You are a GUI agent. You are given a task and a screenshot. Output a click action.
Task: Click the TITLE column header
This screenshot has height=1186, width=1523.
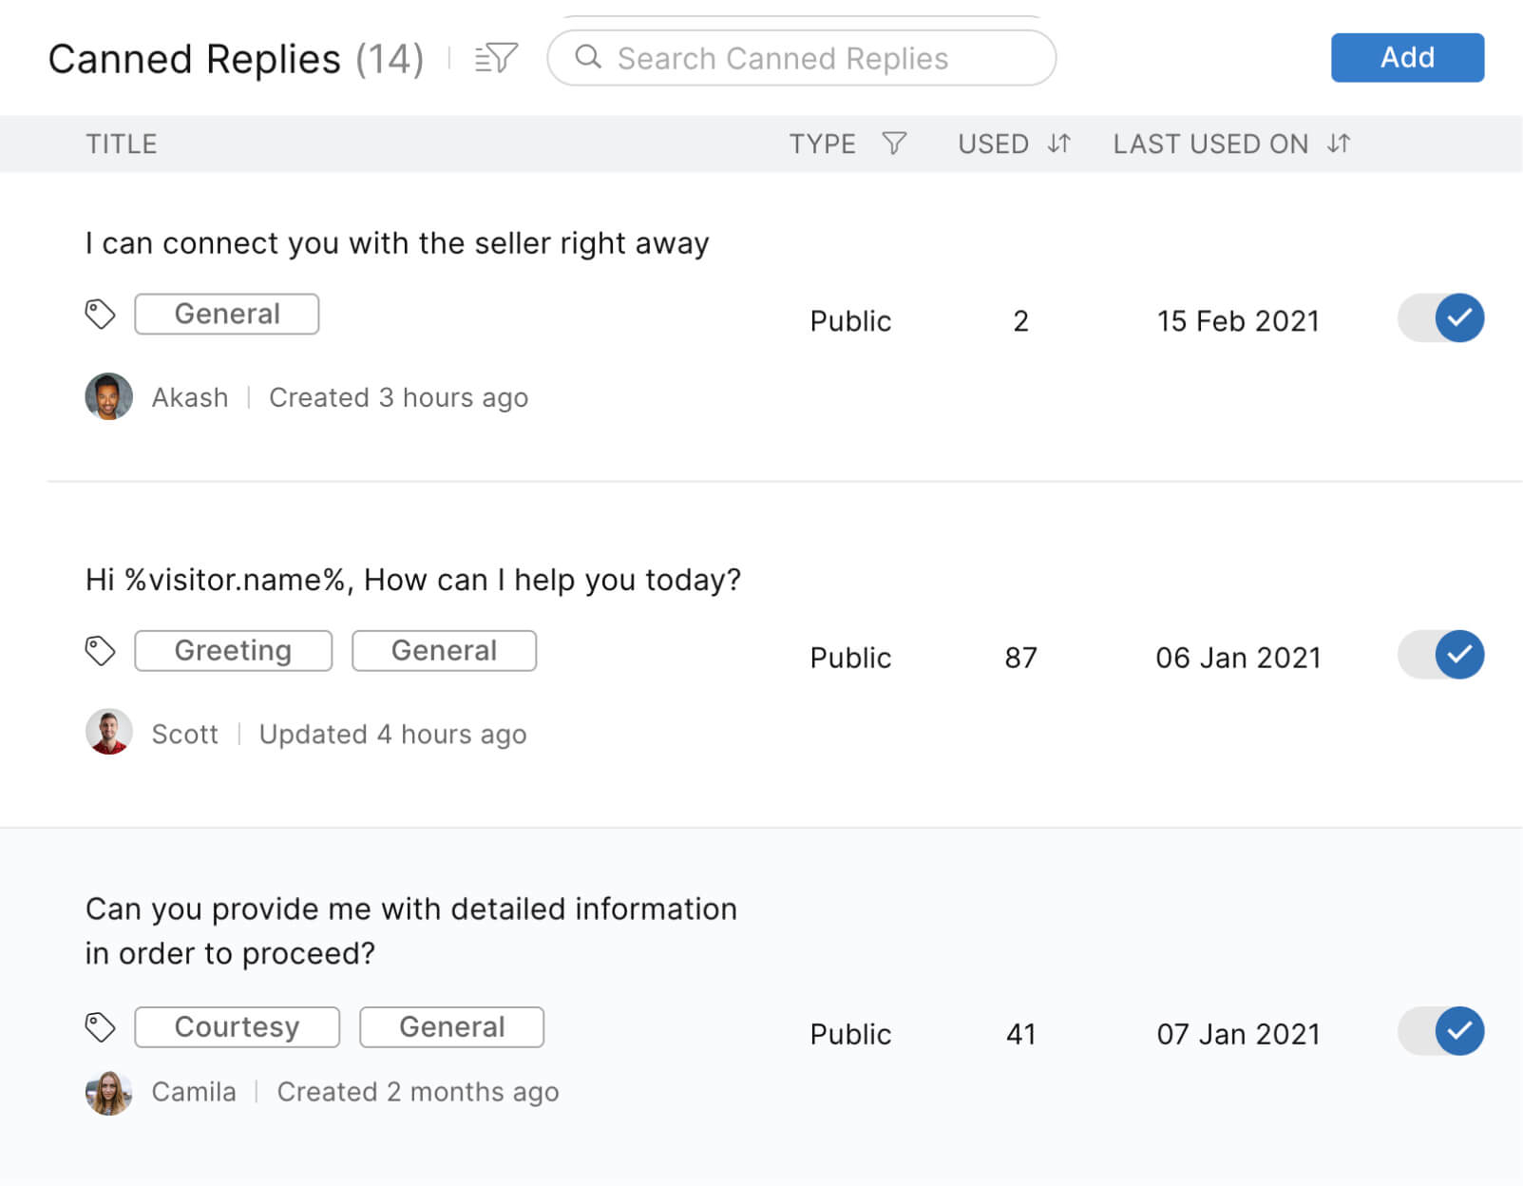pyautogui.click(x=121, y=143)
